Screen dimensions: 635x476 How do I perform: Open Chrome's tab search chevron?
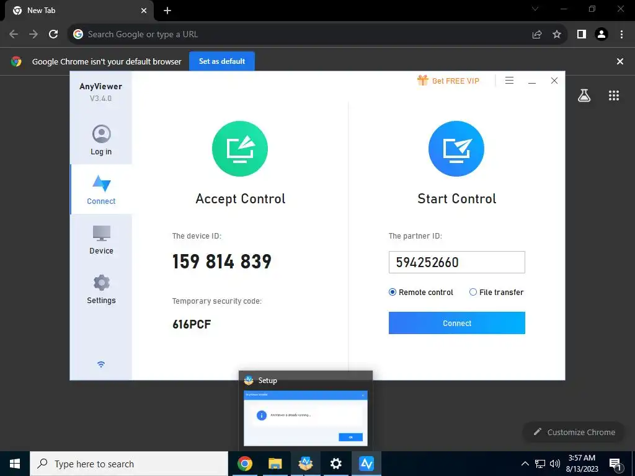coord(535,9)
